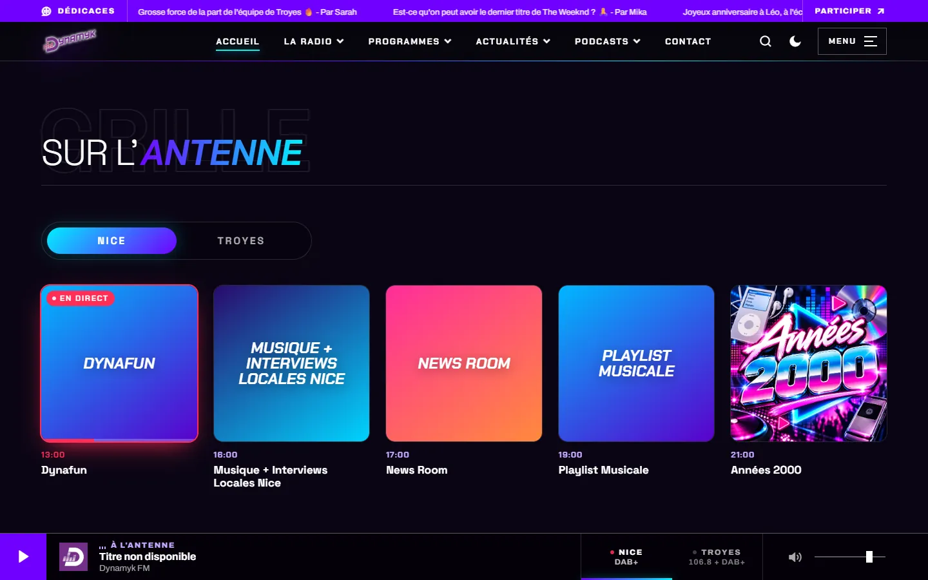Image resolution: width=928 pixels, height=580 pixels.
Task: Open the Années 2000 program card
Action: tap(809, 363)
